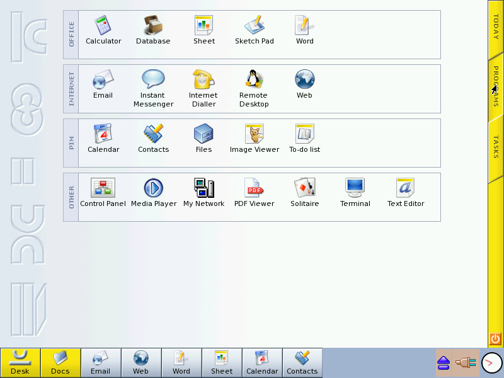The width and height of the screenshot is (504, 378).
Task: Click the orange power button
Action: (495, 339)
